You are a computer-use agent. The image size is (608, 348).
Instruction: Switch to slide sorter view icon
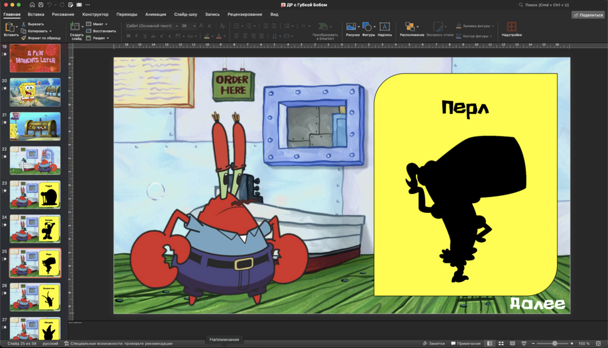pos(501,343)
